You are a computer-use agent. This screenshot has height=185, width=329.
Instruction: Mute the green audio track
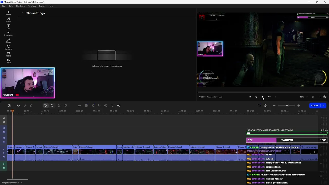[x=4, y=164]
